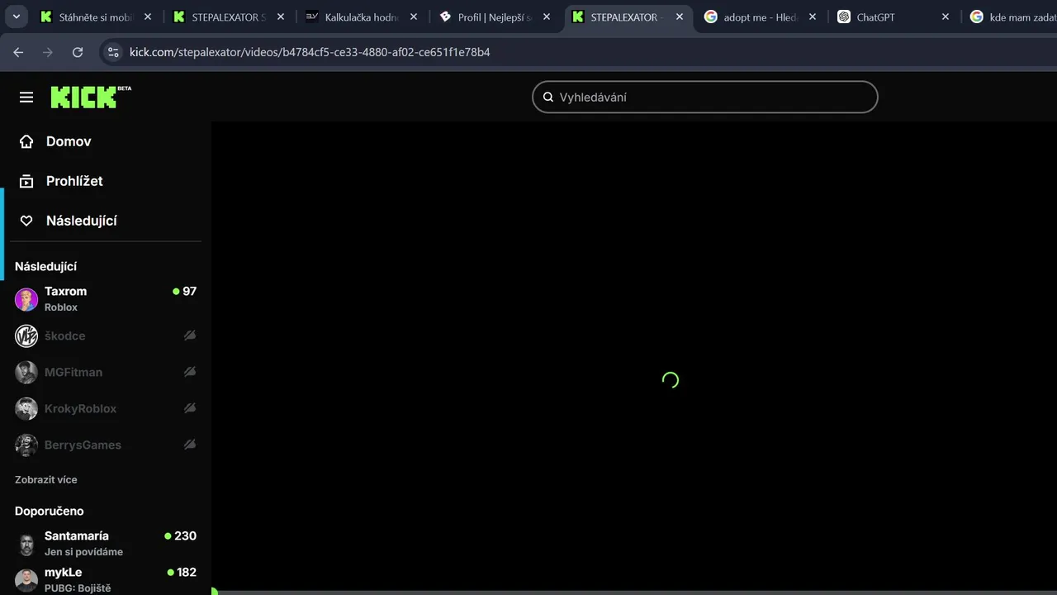
Task: Open MGFitman's channel
Action: pyautogui.click(x=106, y=372)
